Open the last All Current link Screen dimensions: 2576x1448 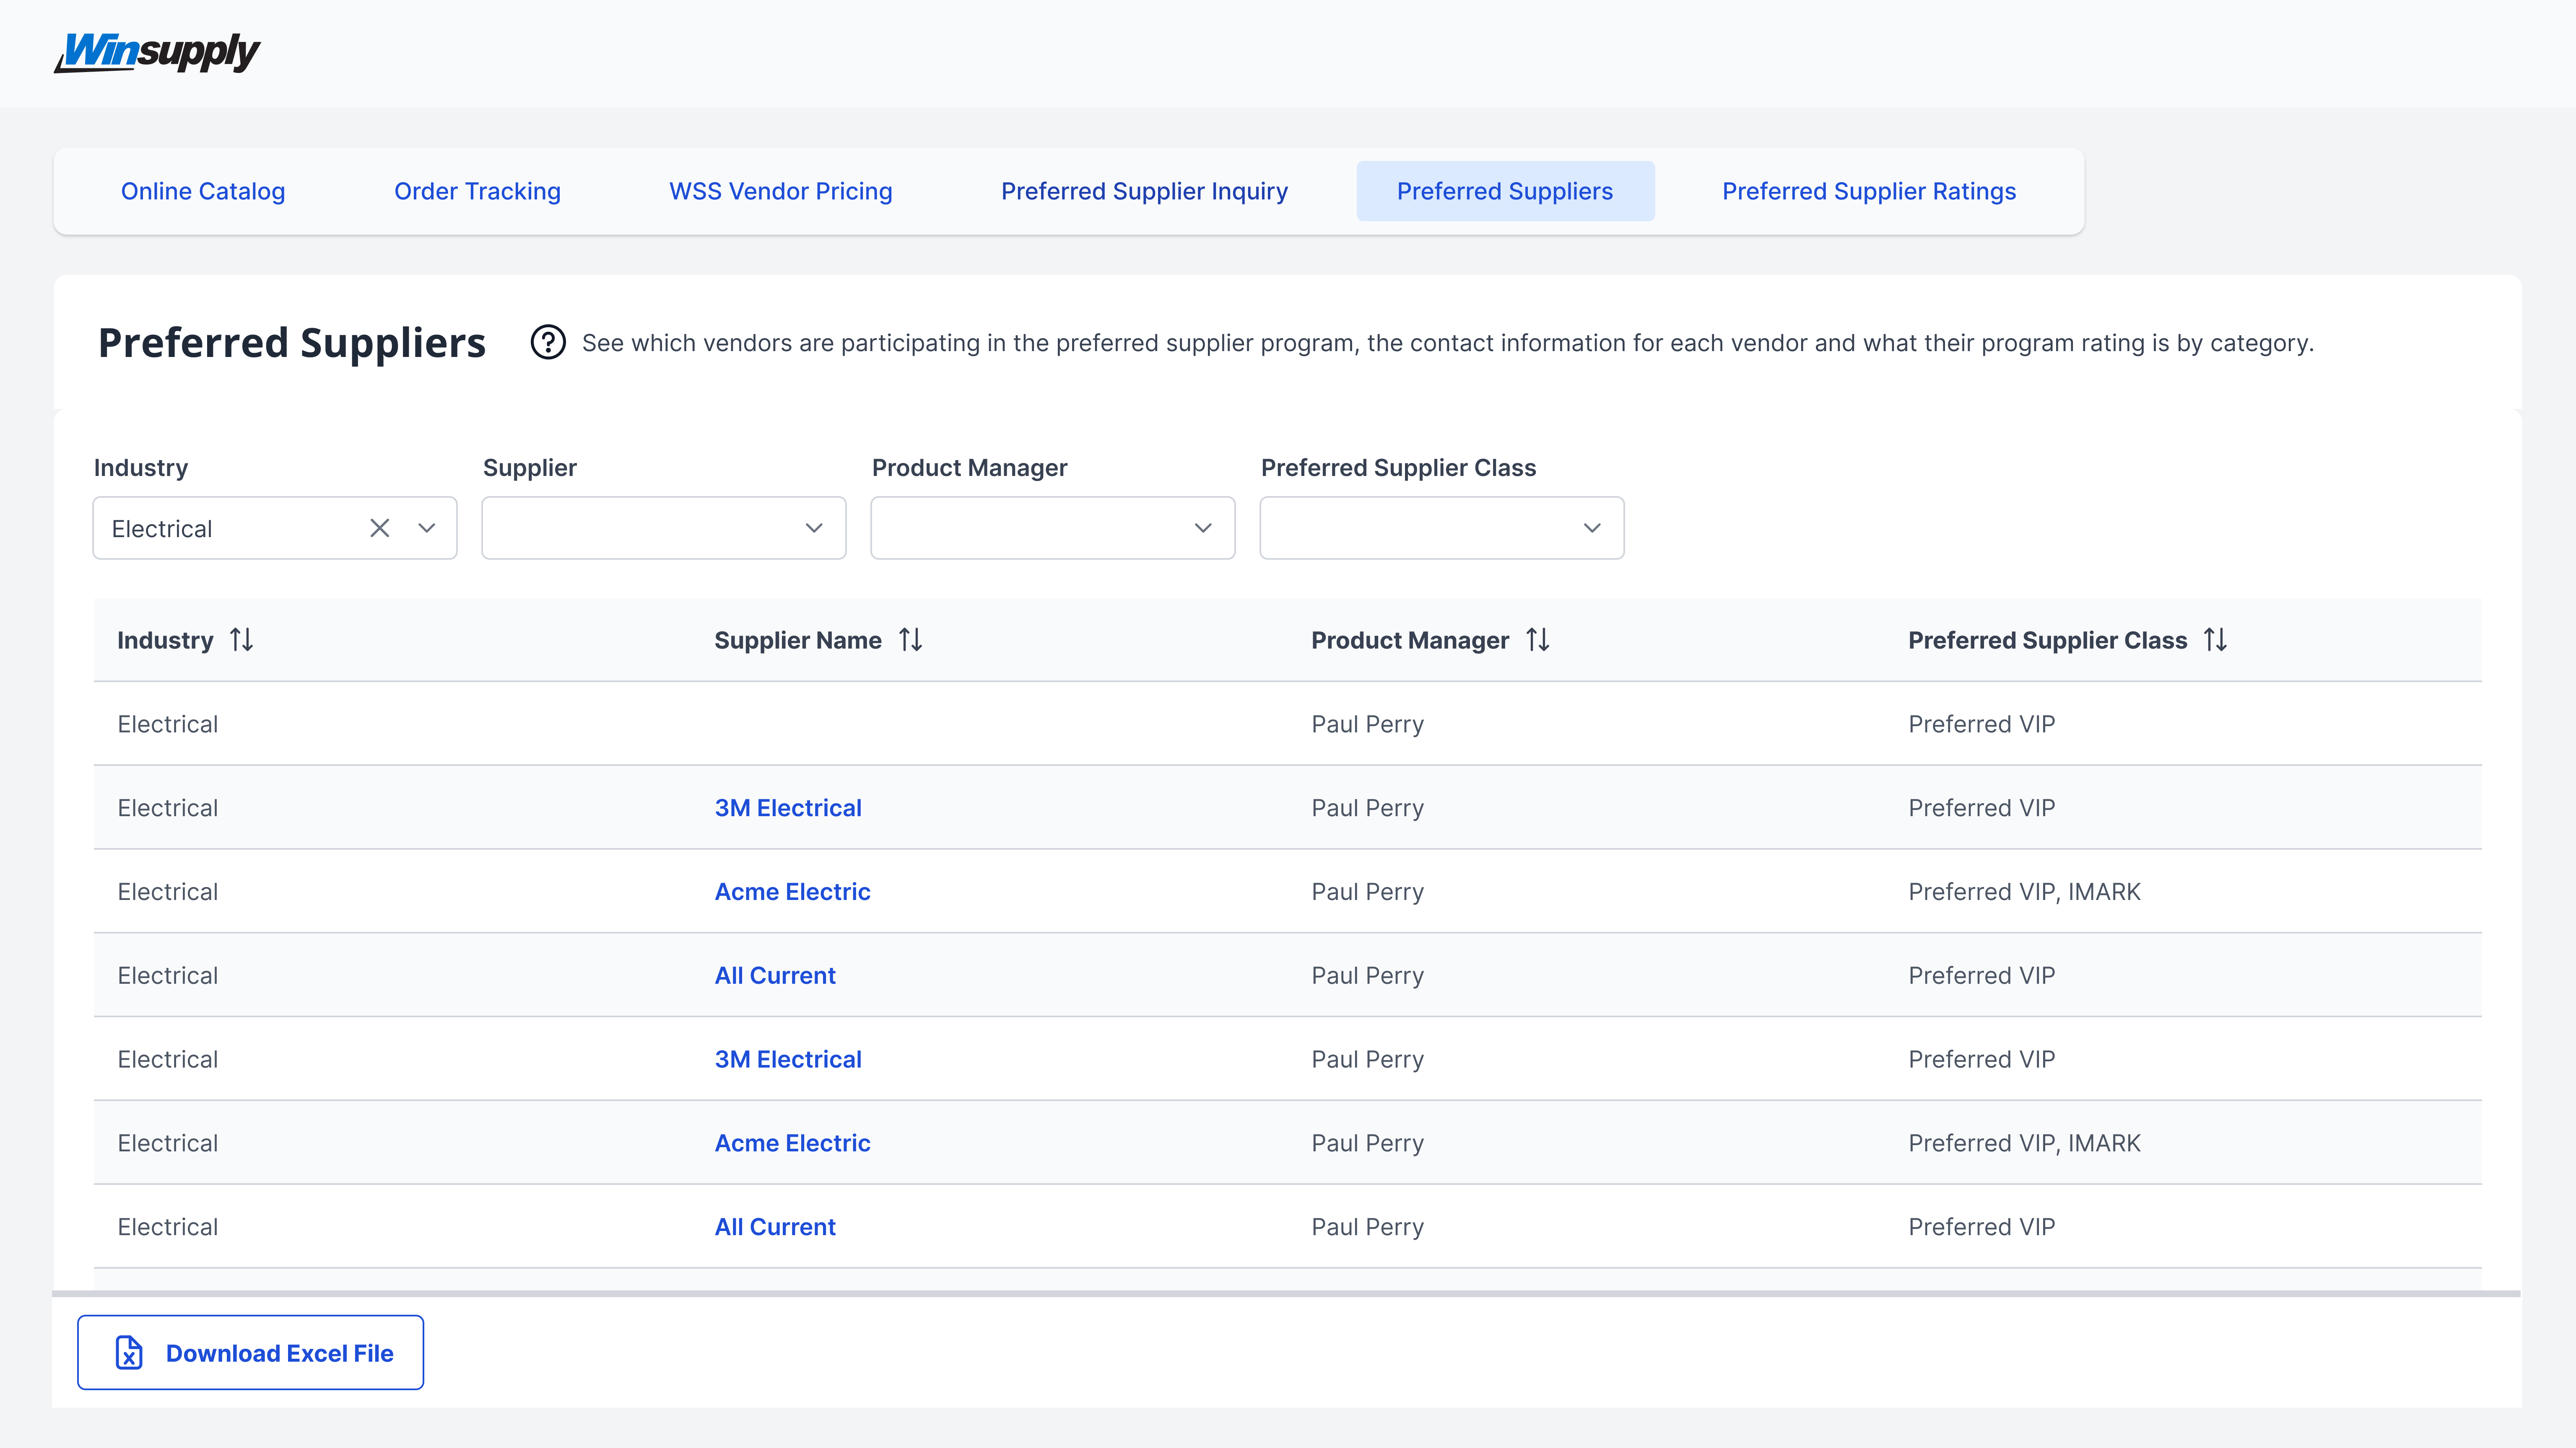pos(774,1226)
